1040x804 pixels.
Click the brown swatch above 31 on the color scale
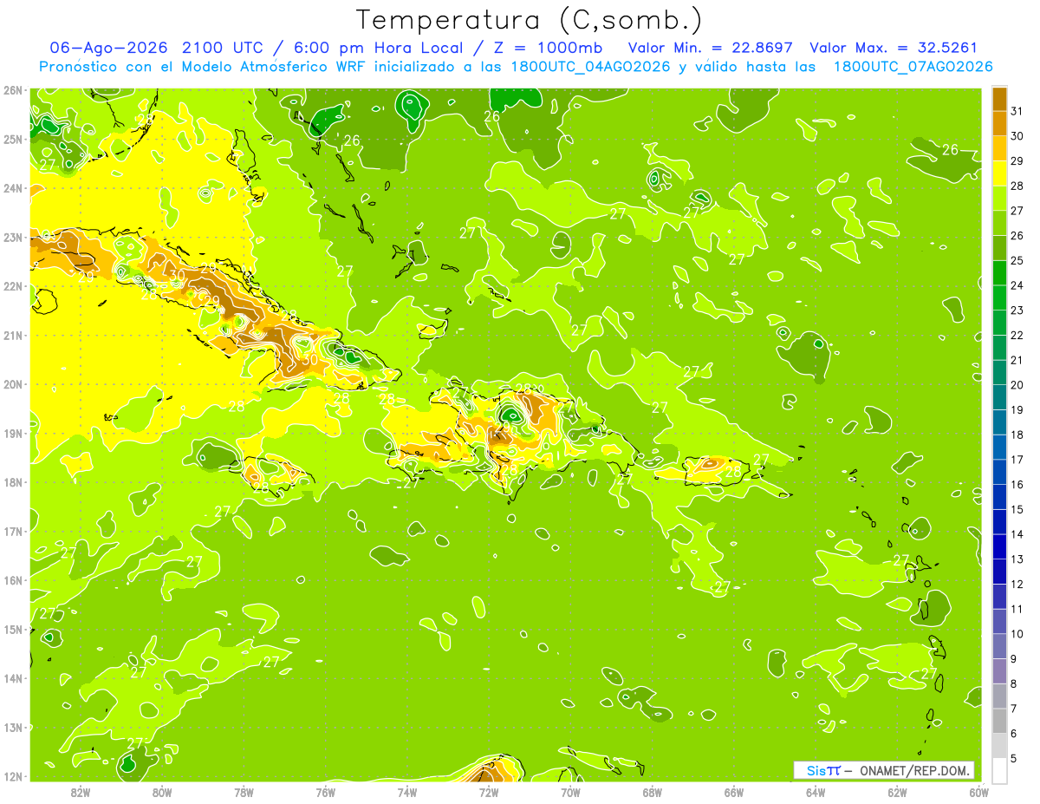[999, 99]
